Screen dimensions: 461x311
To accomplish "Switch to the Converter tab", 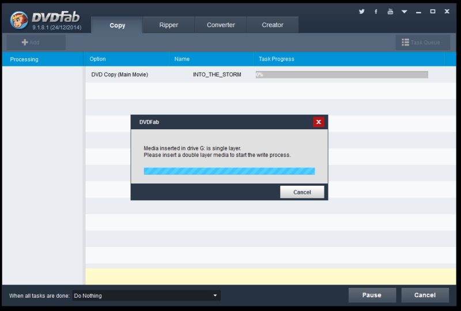I will 221,25.
